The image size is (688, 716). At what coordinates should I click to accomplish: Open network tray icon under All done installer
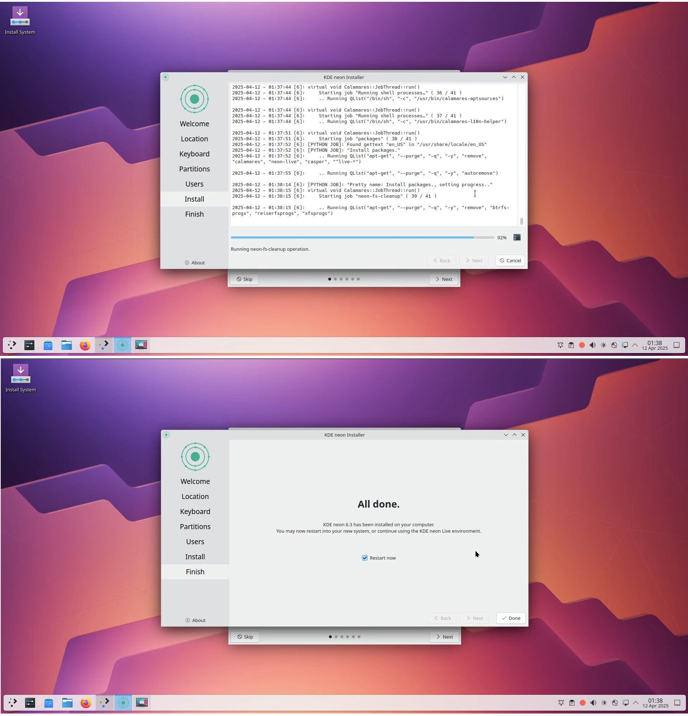tap(615, 703)
